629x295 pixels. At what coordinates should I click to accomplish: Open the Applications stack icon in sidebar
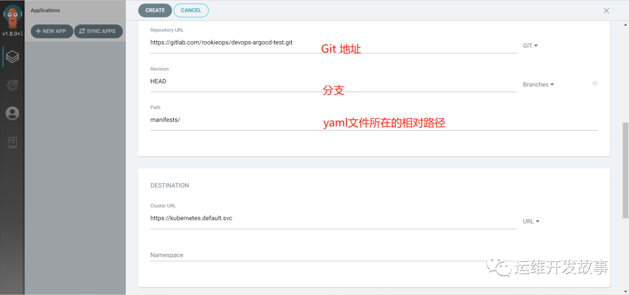point(12,57)
